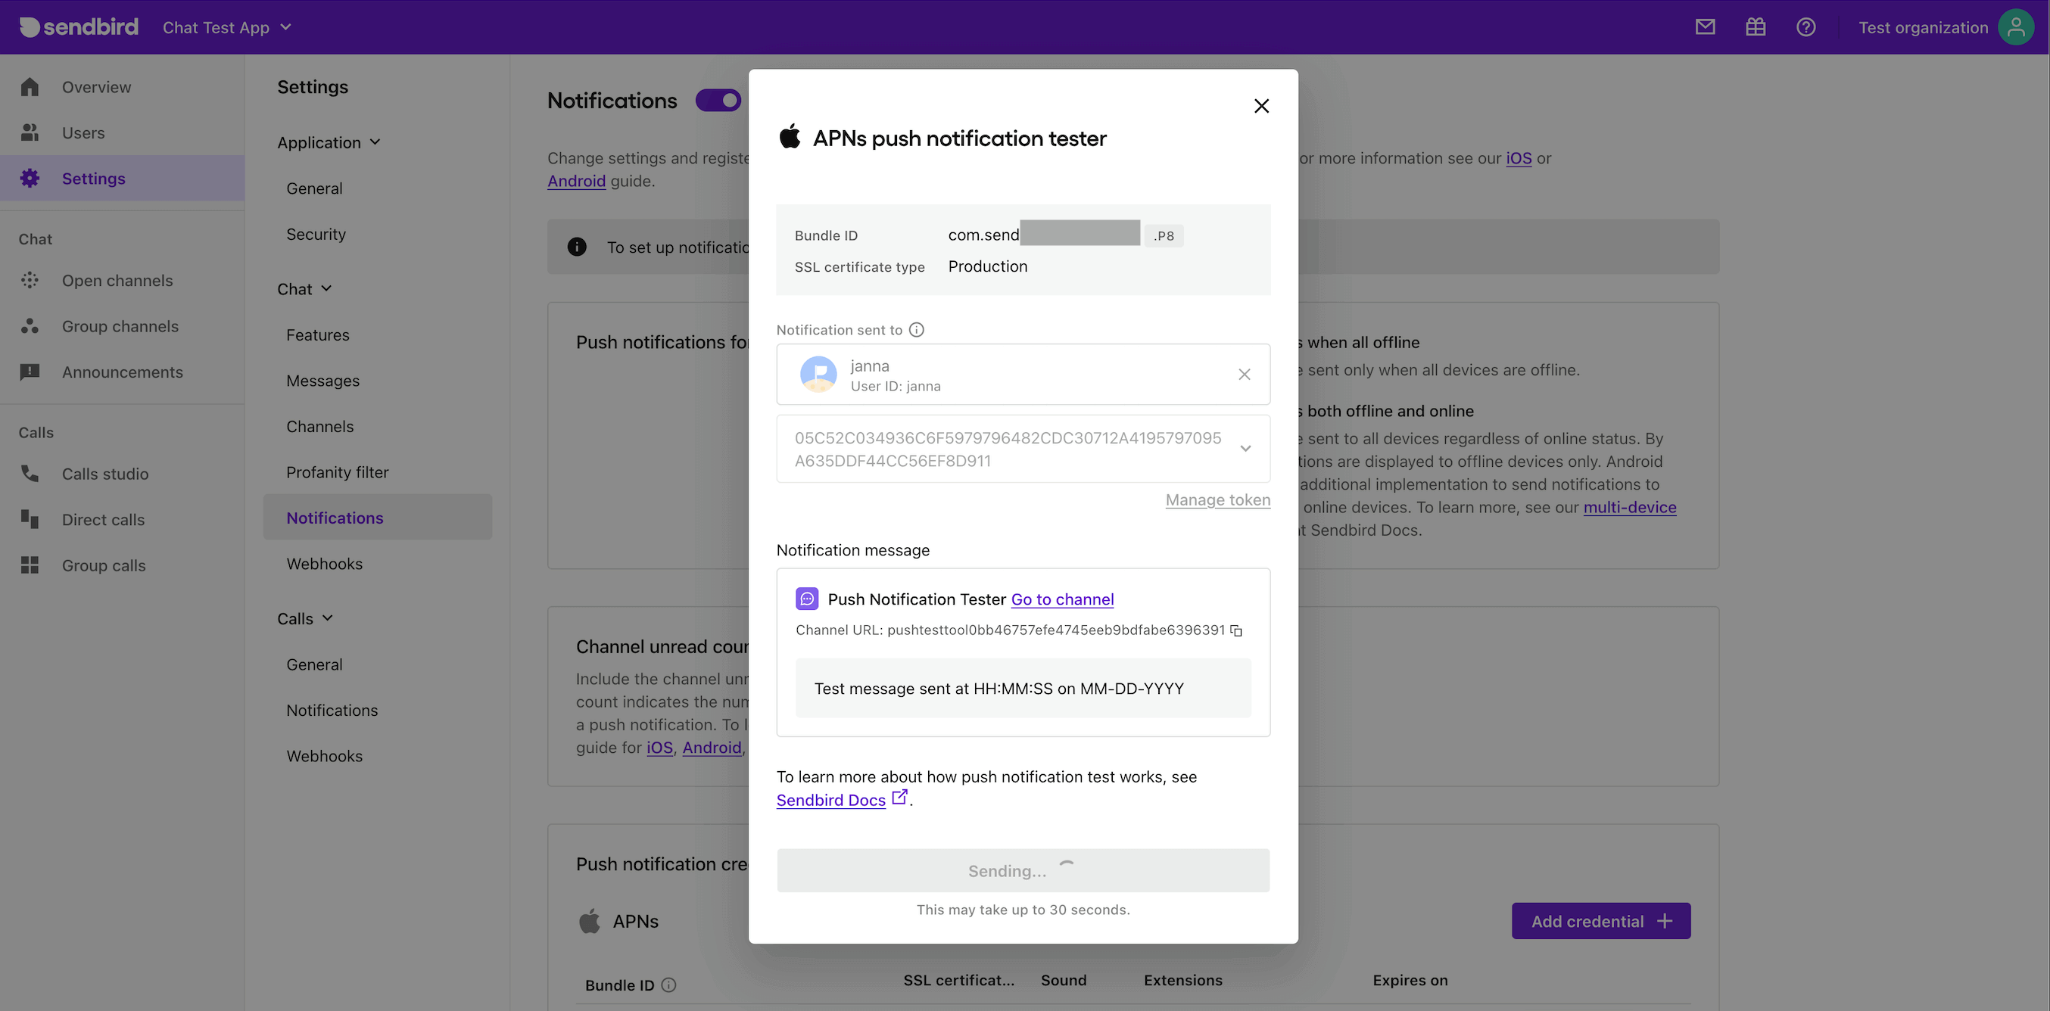Screen dimensions: 2050x1011
Task: Open the device token dropdown
Action: coord(1023,449)
